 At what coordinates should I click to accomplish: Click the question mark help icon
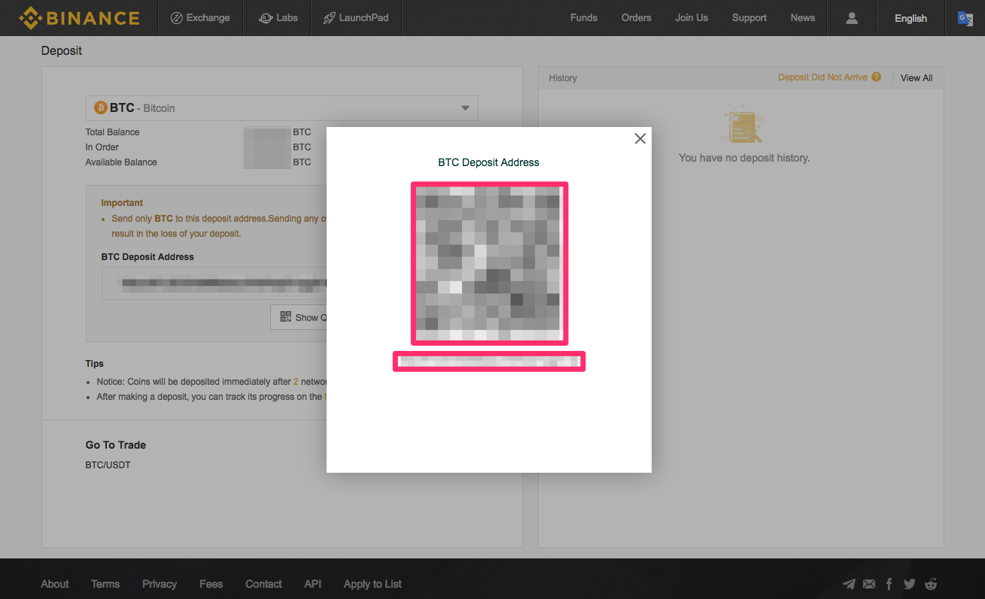tap(876, 77)
